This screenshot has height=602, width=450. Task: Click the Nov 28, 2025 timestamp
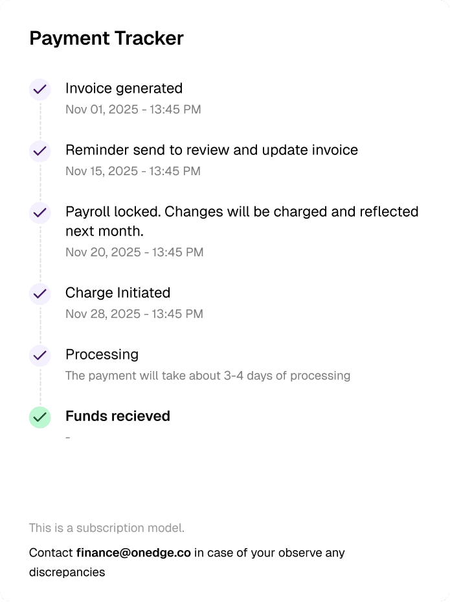pyautogui.click(x=134, y=314)
